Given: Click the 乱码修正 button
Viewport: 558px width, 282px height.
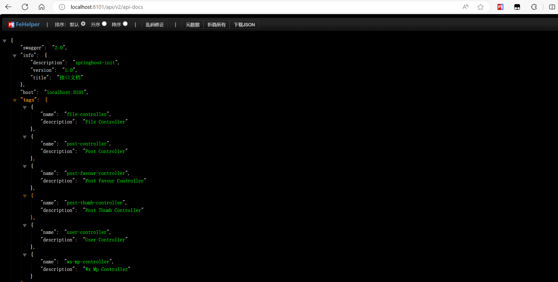Looking at the screenshot, I should [155, 25].
